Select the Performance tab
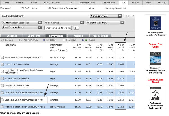Image resolution: width=169 pixels, height=116 pixels. point(56,36)
